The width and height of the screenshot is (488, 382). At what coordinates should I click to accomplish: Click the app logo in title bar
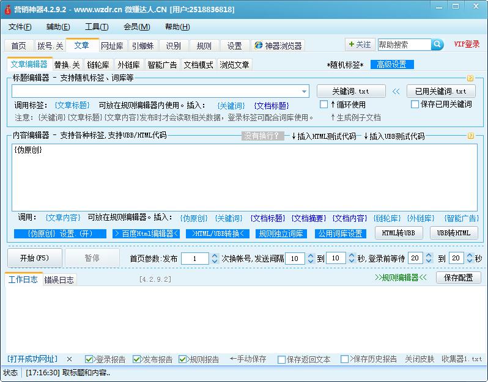pos(8,9)
